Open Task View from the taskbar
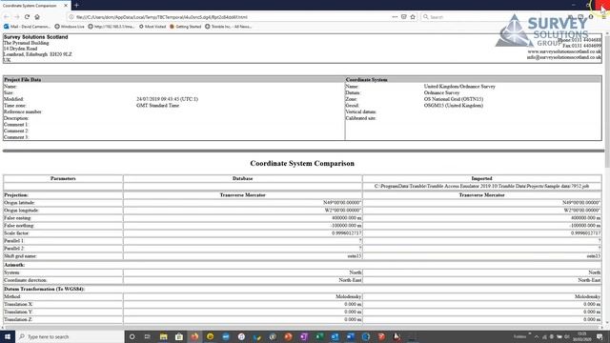 [x=148, y=336]
